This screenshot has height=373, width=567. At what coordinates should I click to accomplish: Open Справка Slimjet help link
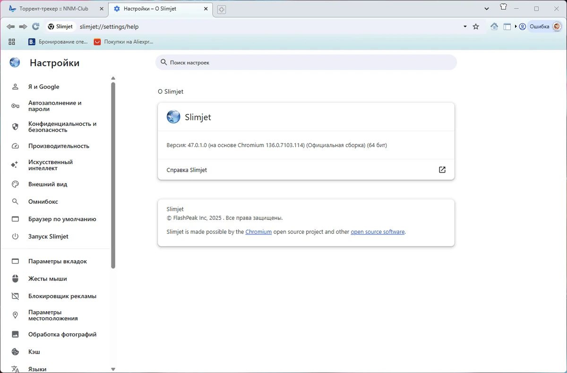click(306, 170)
